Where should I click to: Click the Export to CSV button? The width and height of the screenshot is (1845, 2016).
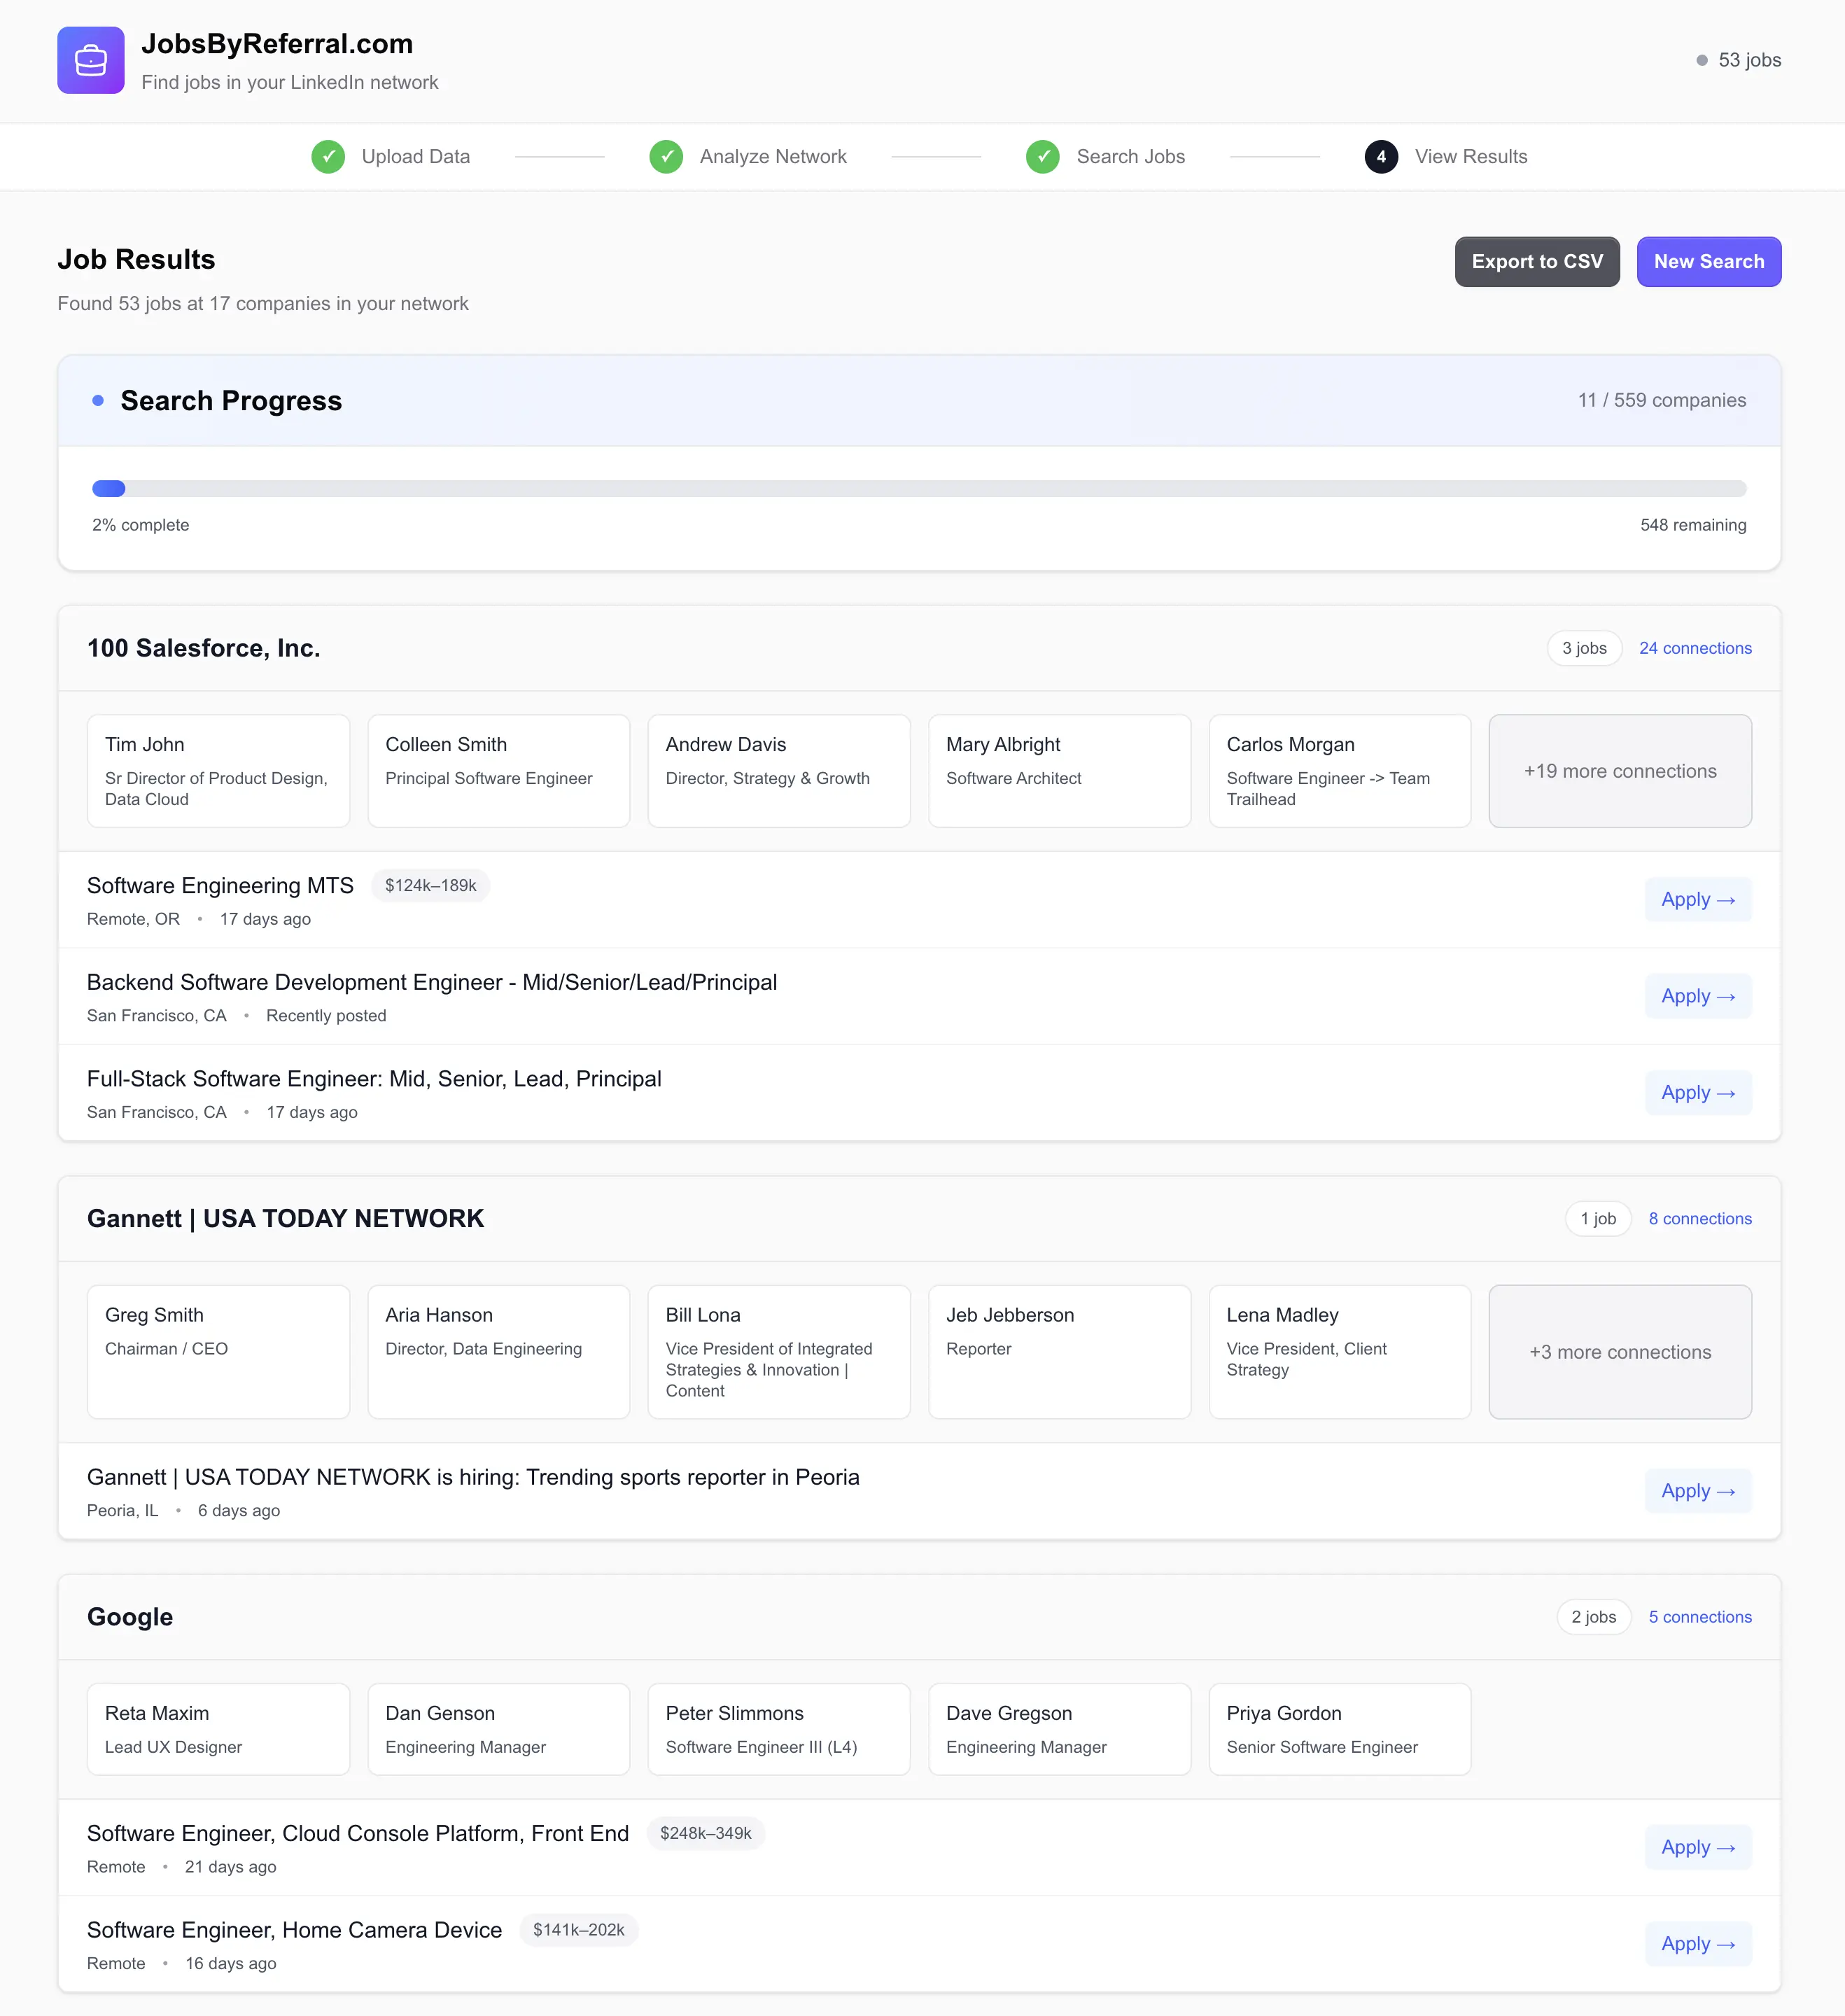tap(1537, 262)
